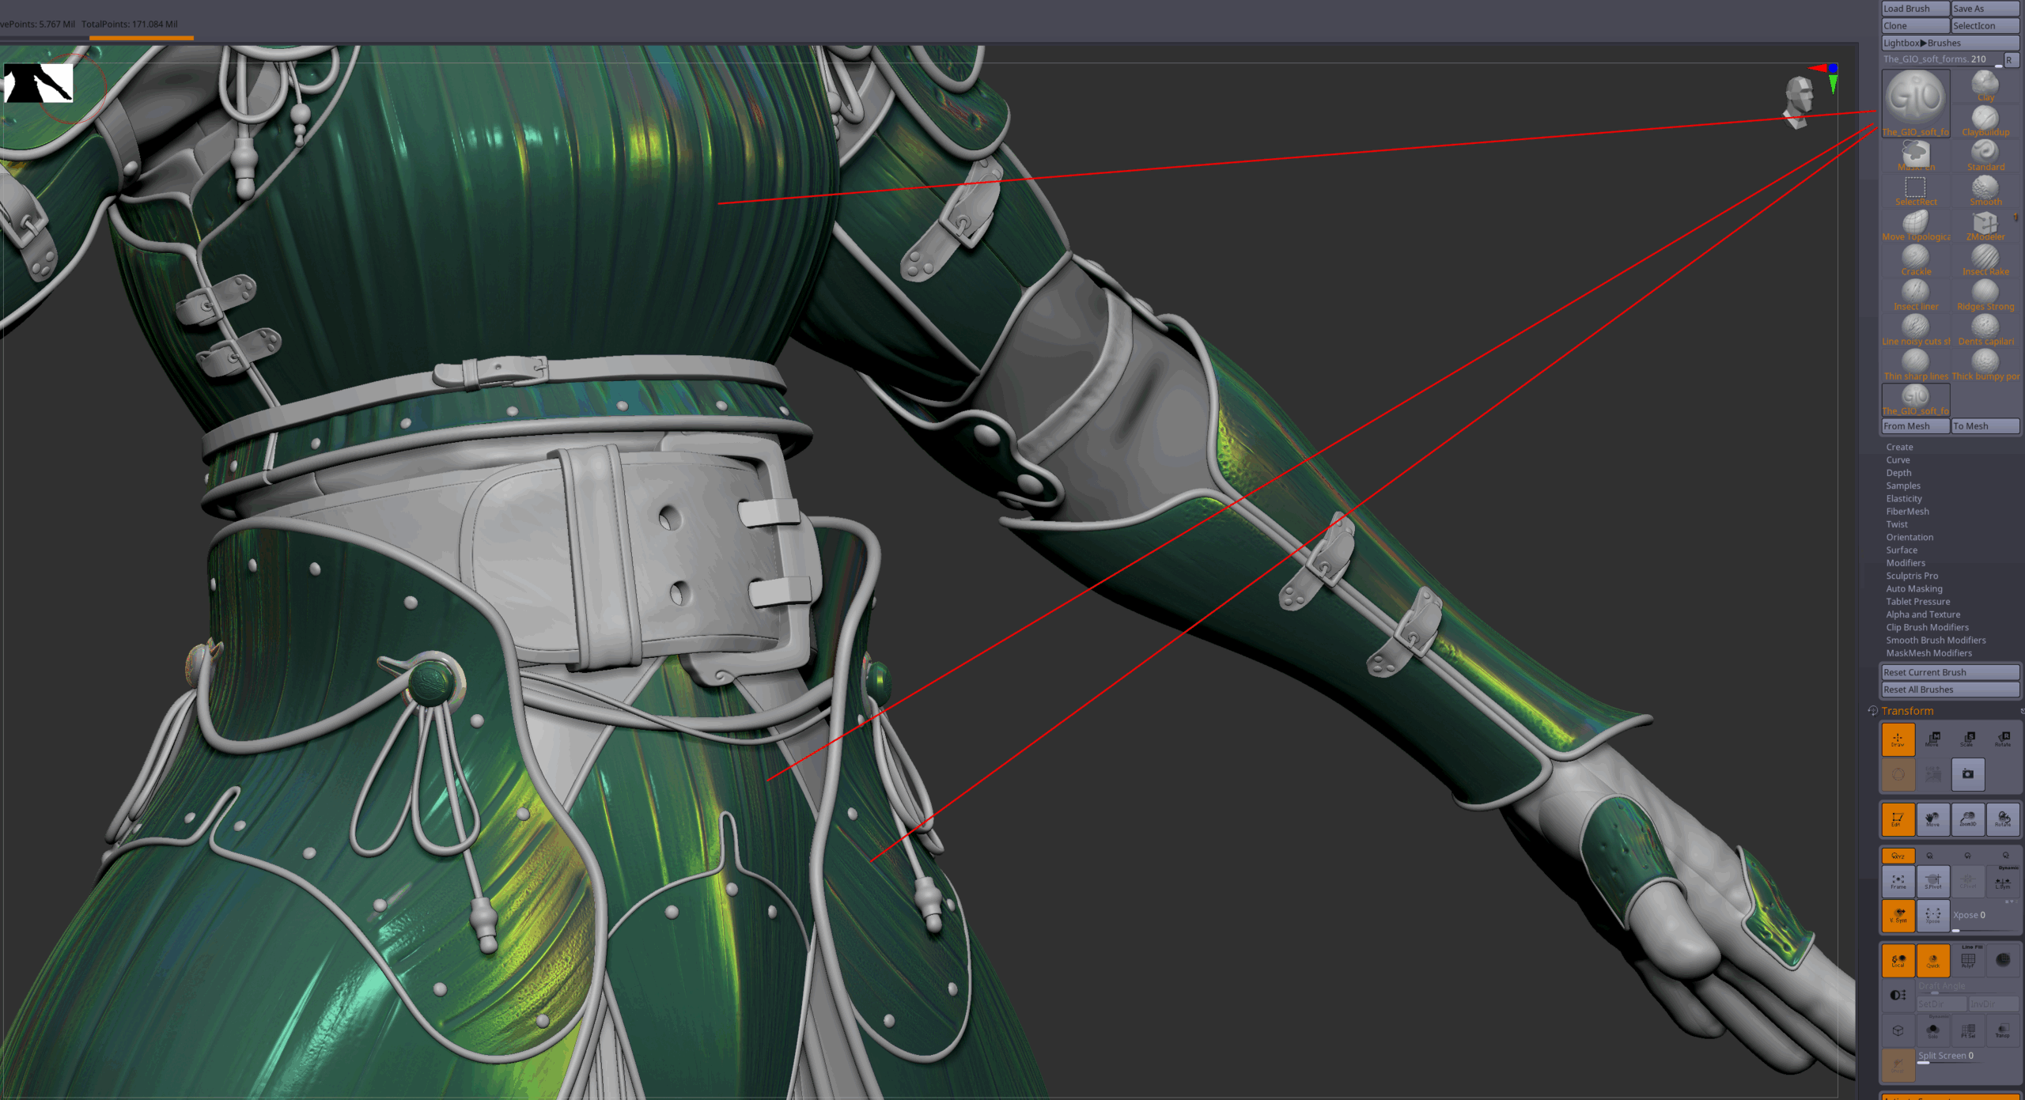Select the ClayBuildup brush
This screenshot has height=1100, width=2025.
[1985, 120]
